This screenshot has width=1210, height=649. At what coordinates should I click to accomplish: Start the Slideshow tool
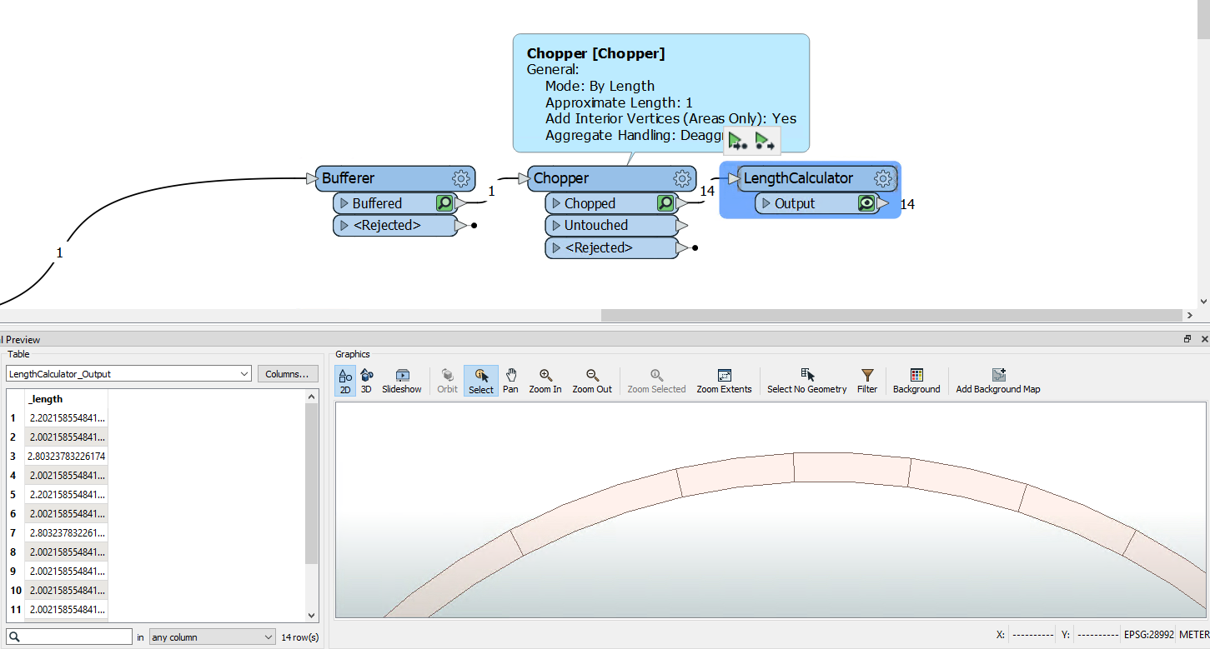(402, 381)
